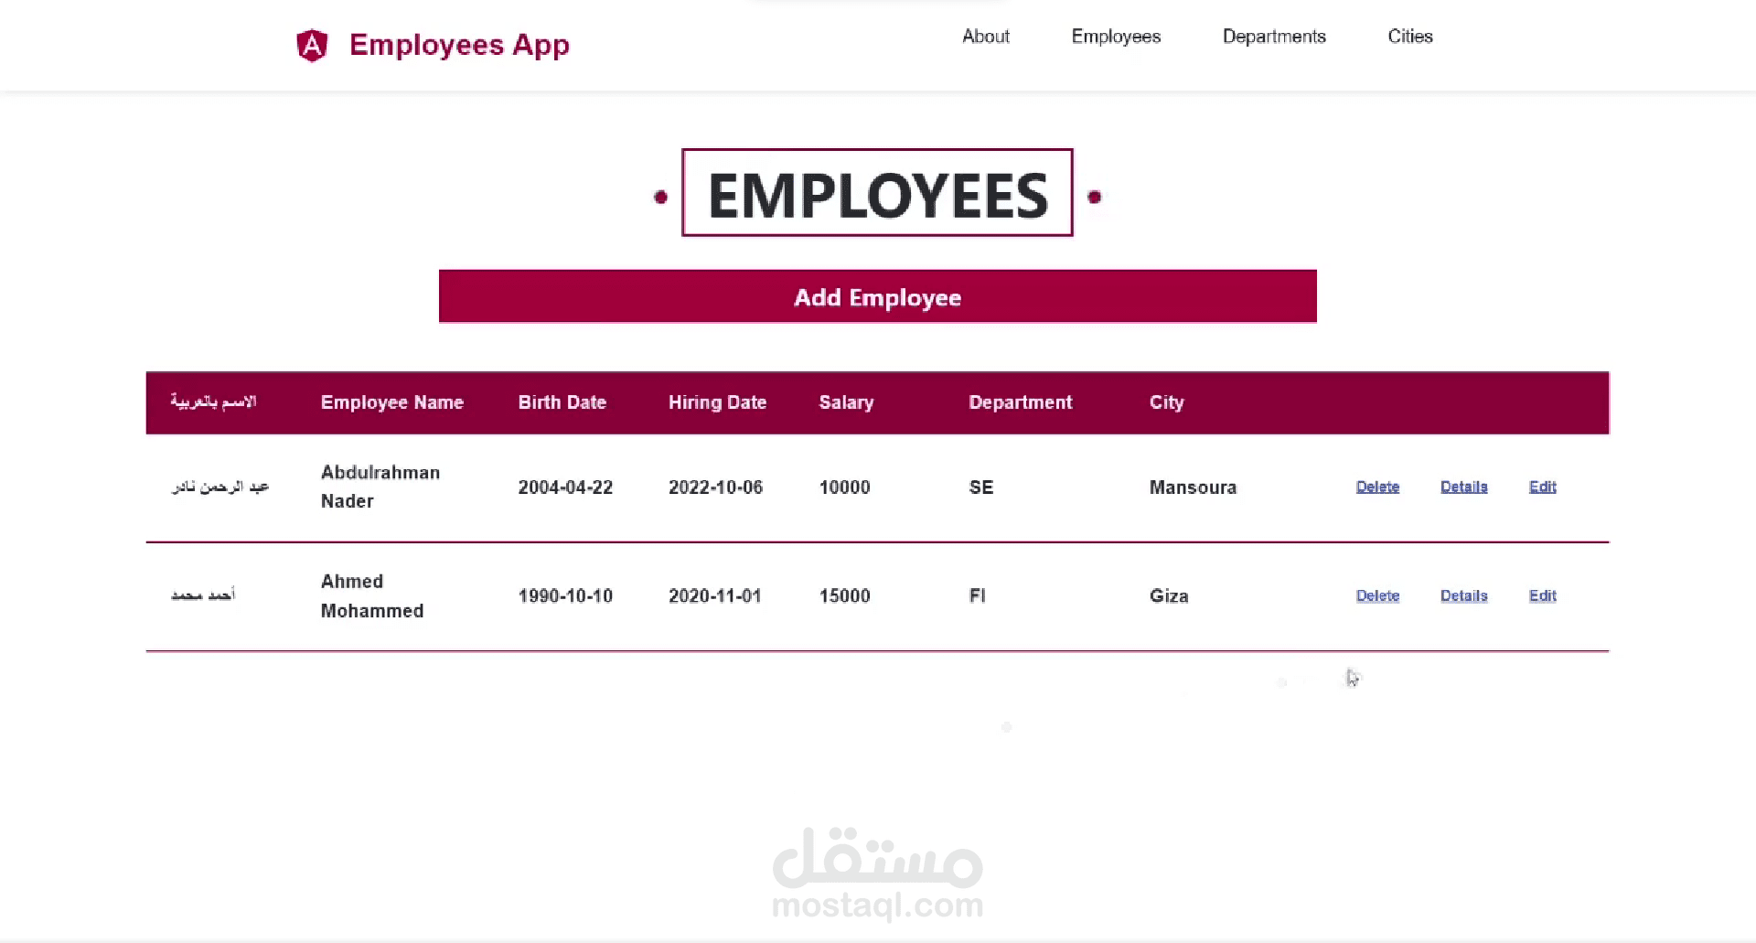
Task: Select the About navigation item
Action: 985,37
